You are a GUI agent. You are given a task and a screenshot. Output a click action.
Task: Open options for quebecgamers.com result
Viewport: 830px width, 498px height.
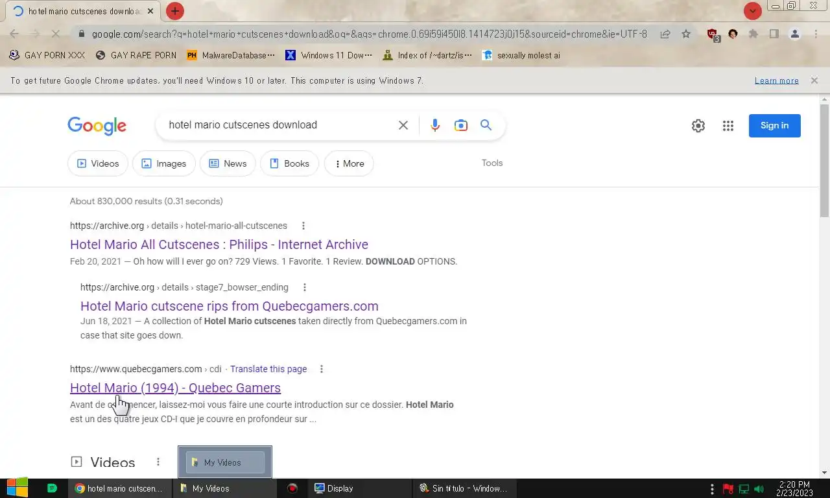click(x=321, y=369)
